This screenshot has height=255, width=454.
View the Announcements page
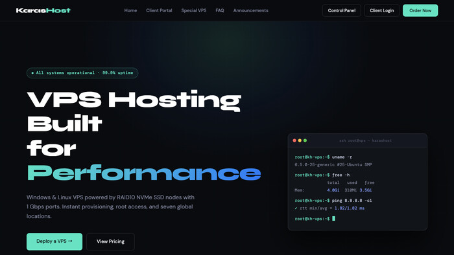click(251, 10)
